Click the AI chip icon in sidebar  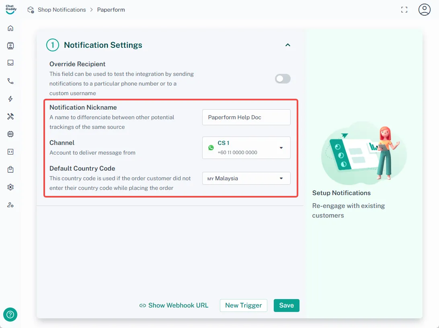(x=10, y=134)
